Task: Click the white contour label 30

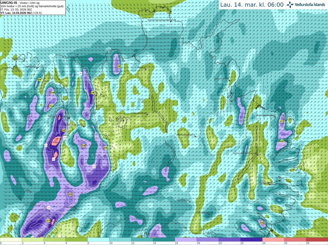Action: tap(54, 159)
